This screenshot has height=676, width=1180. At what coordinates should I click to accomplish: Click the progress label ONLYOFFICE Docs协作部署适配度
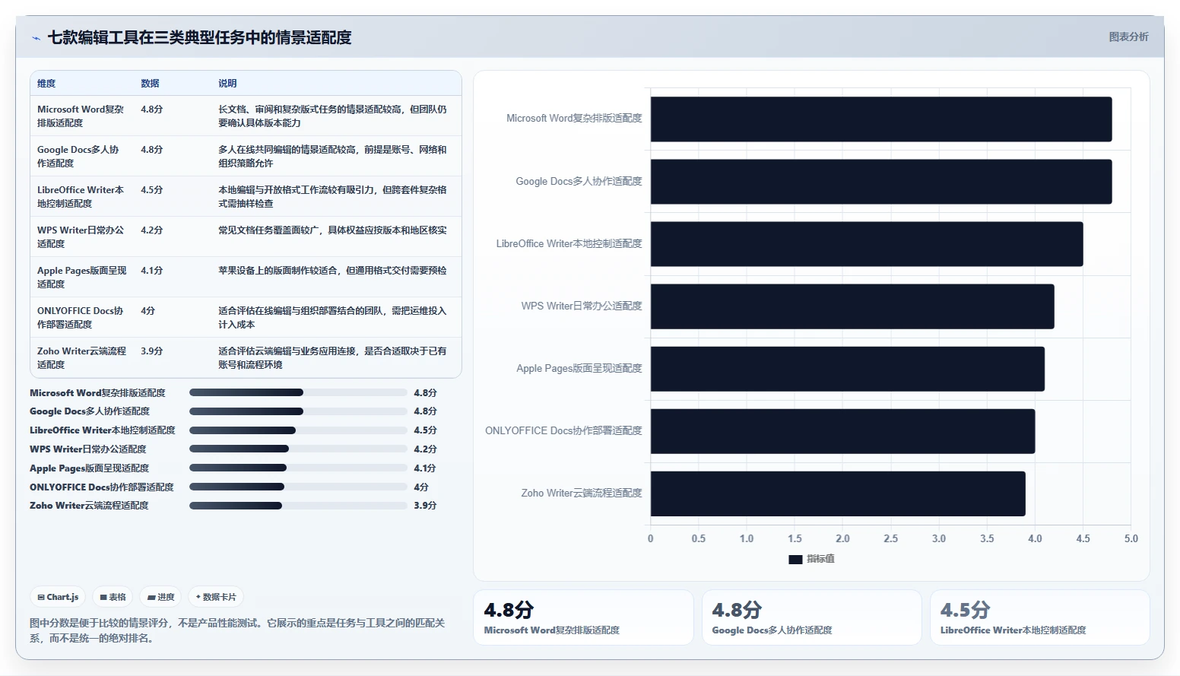click(x=102, y=487)
